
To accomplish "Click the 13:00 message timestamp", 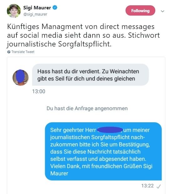I will pyautogui.click(x=39, y=91).
